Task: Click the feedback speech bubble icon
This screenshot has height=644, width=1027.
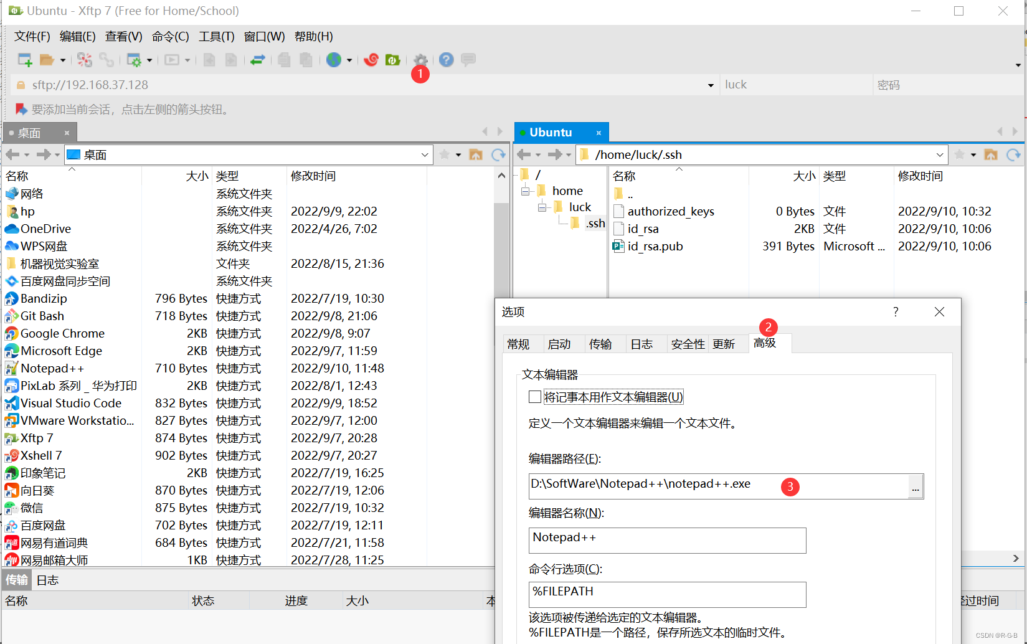Action: pyautogui.click(x=468, y=60)
